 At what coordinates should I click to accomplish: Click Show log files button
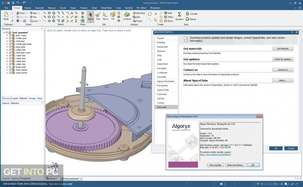[215, 165]
